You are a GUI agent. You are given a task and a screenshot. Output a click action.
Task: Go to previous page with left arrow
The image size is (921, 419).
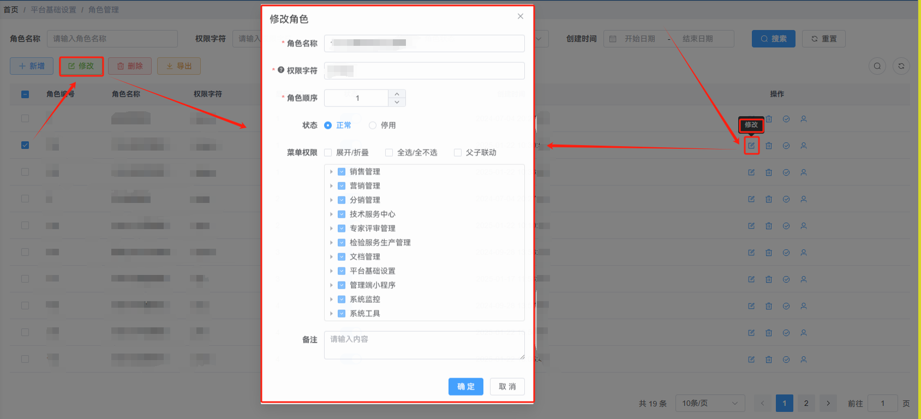pos(763,403)
